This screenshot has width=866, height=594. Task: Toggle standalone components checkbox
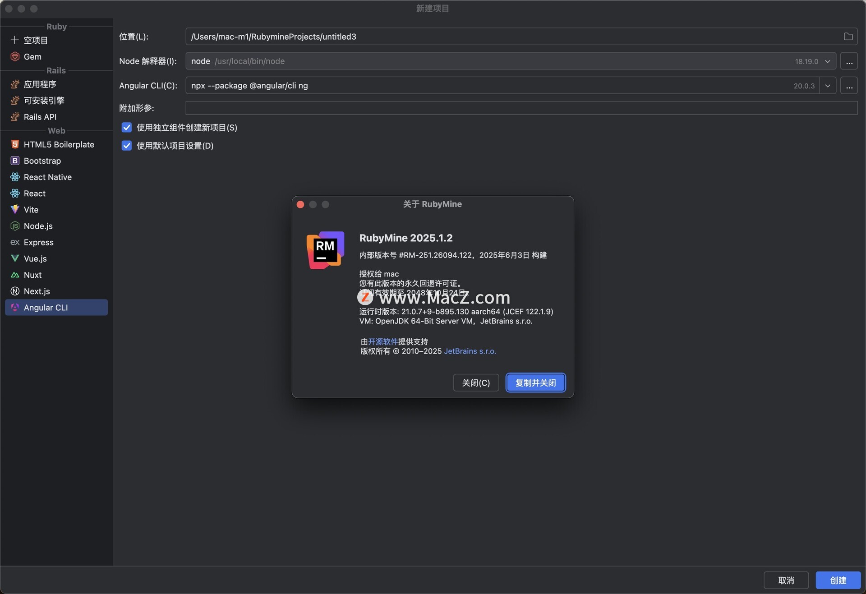127,128
